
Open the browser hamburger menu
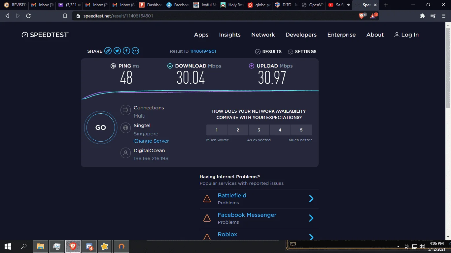(x=444, y=16)
